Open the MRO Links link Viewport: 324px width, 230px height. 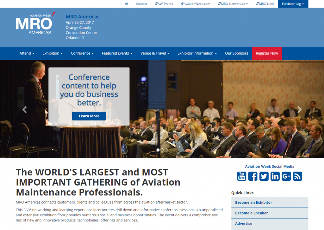[x=265, y=4]
